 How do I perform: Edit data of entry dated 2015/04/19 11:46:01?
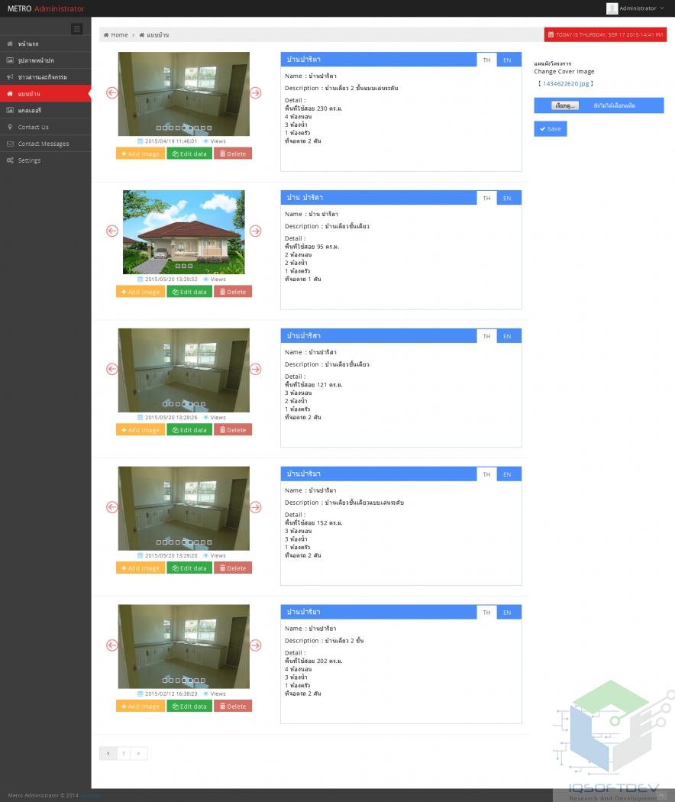pyautogui.click(x=189, y=154)
